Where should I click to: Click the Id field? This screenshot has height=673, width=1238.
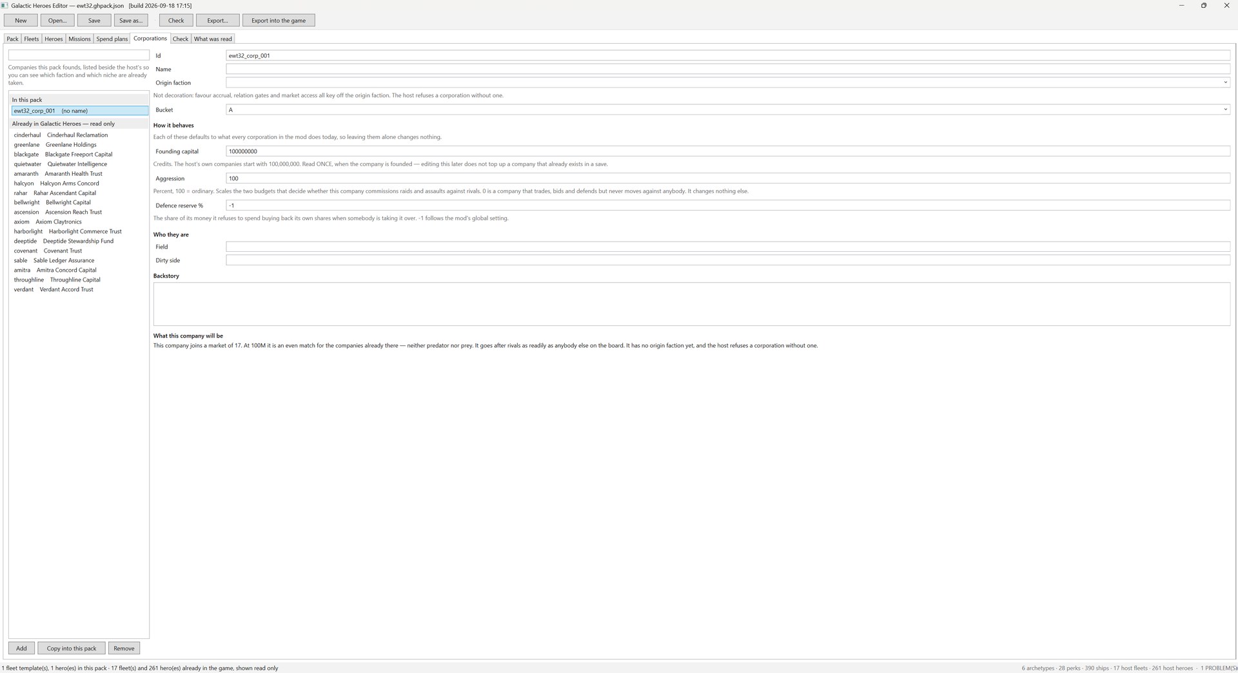[x=728, y=55]
